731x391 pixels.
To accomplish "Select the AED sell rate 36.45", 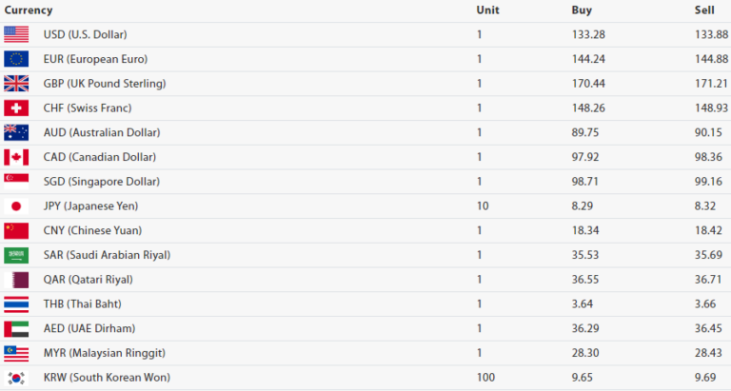I will [710, 328].
